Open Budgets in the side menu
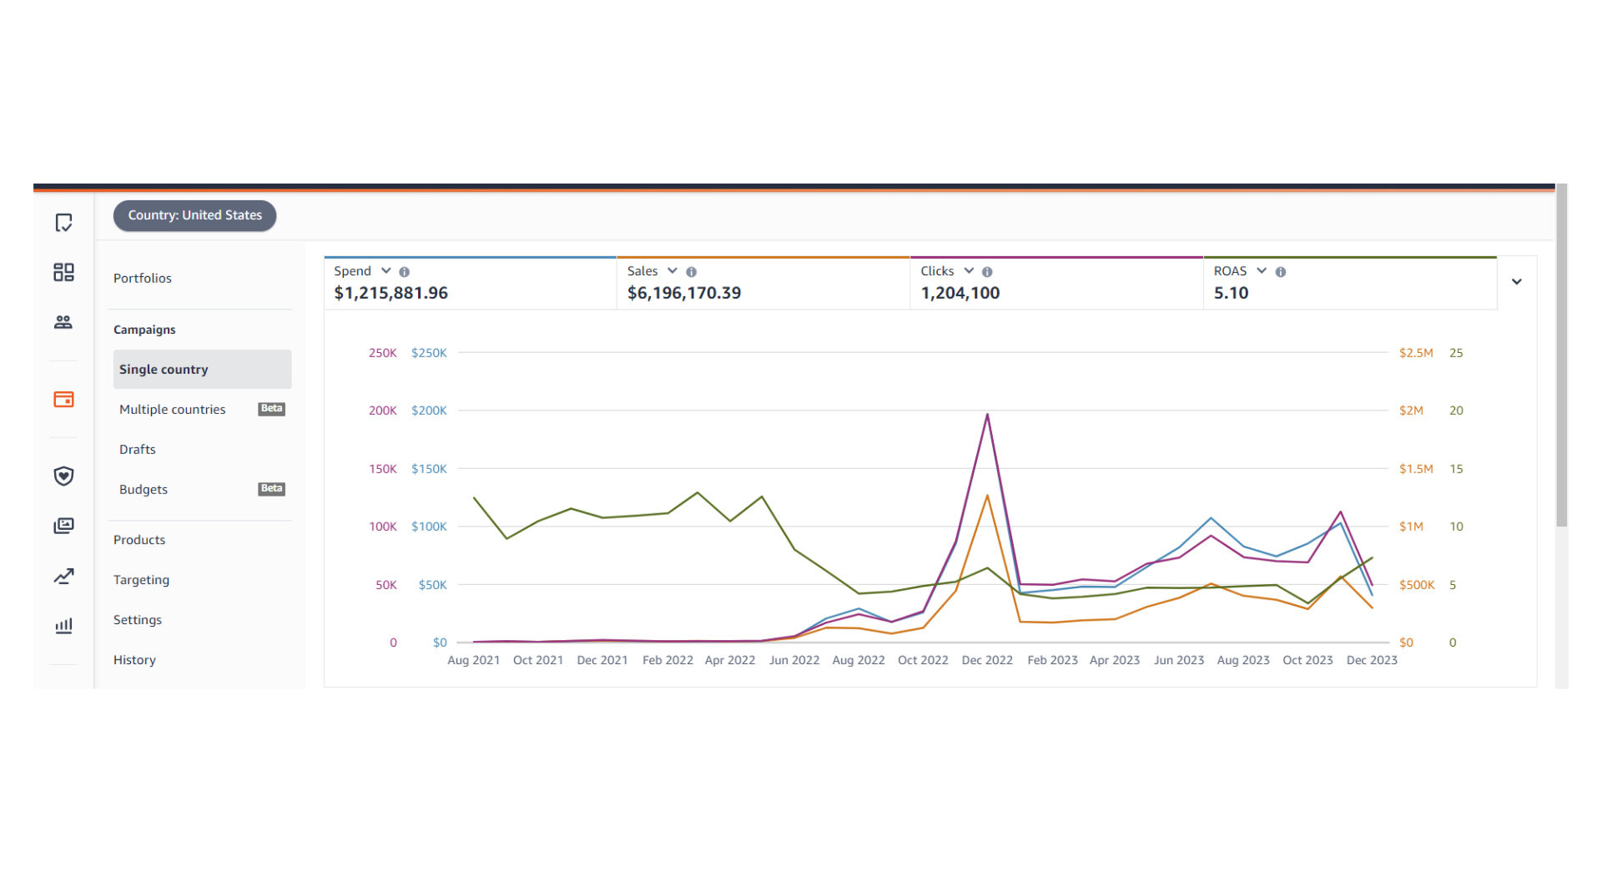Viewport: 1602px width, 872px height. 144,490
